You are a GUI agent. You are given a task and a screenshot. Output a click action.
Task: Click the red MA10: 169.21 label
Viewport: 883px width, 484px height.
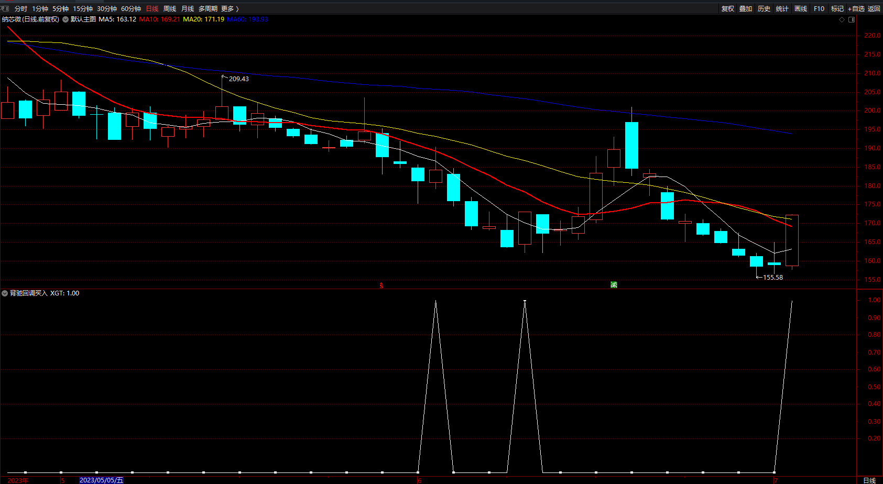[159, 19]
